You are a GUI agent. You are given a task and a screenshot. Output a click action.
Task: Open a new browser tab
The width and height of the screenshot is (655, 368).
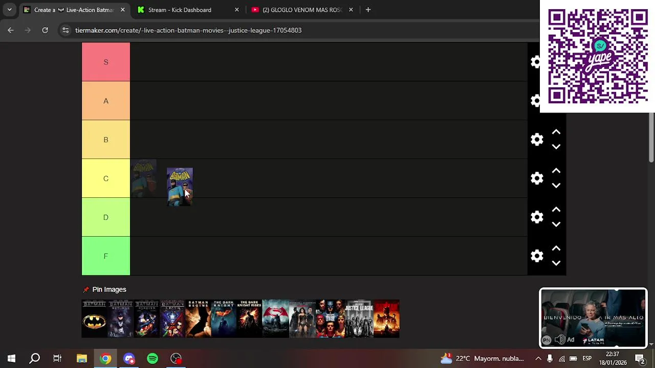[368, 10]
